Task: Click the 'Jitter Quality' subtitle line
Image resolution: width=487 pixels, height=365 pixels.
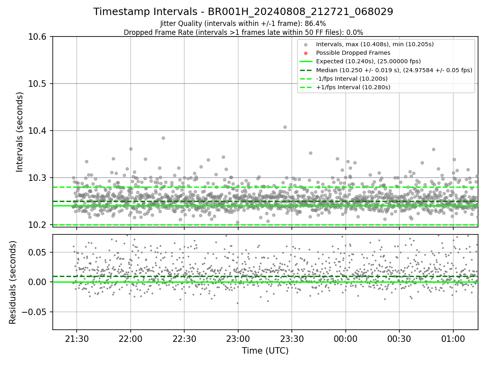Action: click(x=243, y=24)
